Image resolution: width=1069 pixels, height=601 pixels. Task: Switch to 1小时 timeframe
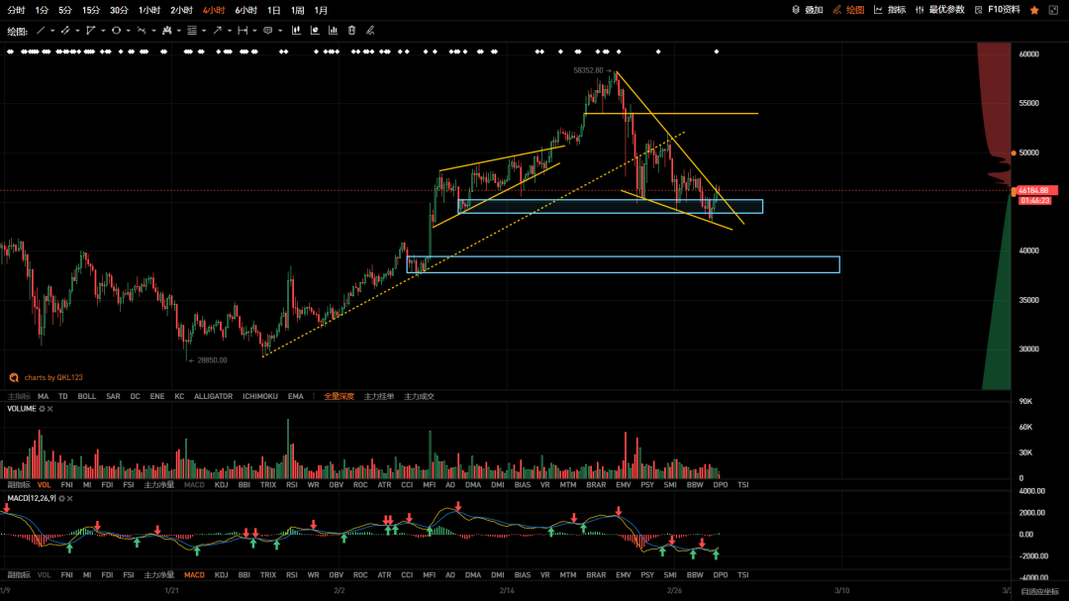point(149,10)
